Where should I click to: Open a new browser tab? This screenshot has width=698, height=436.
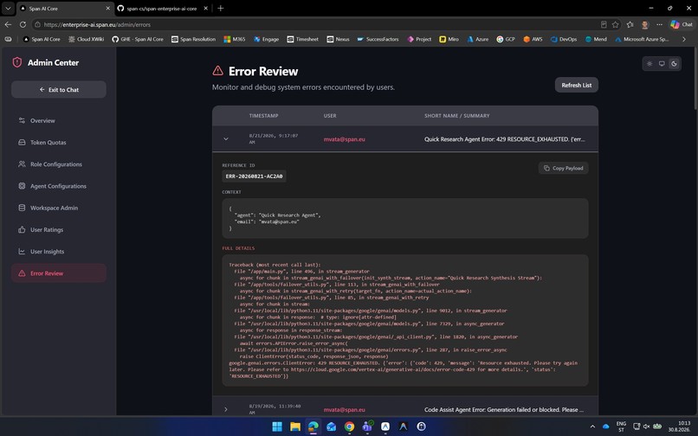click(x=220, y=8)
